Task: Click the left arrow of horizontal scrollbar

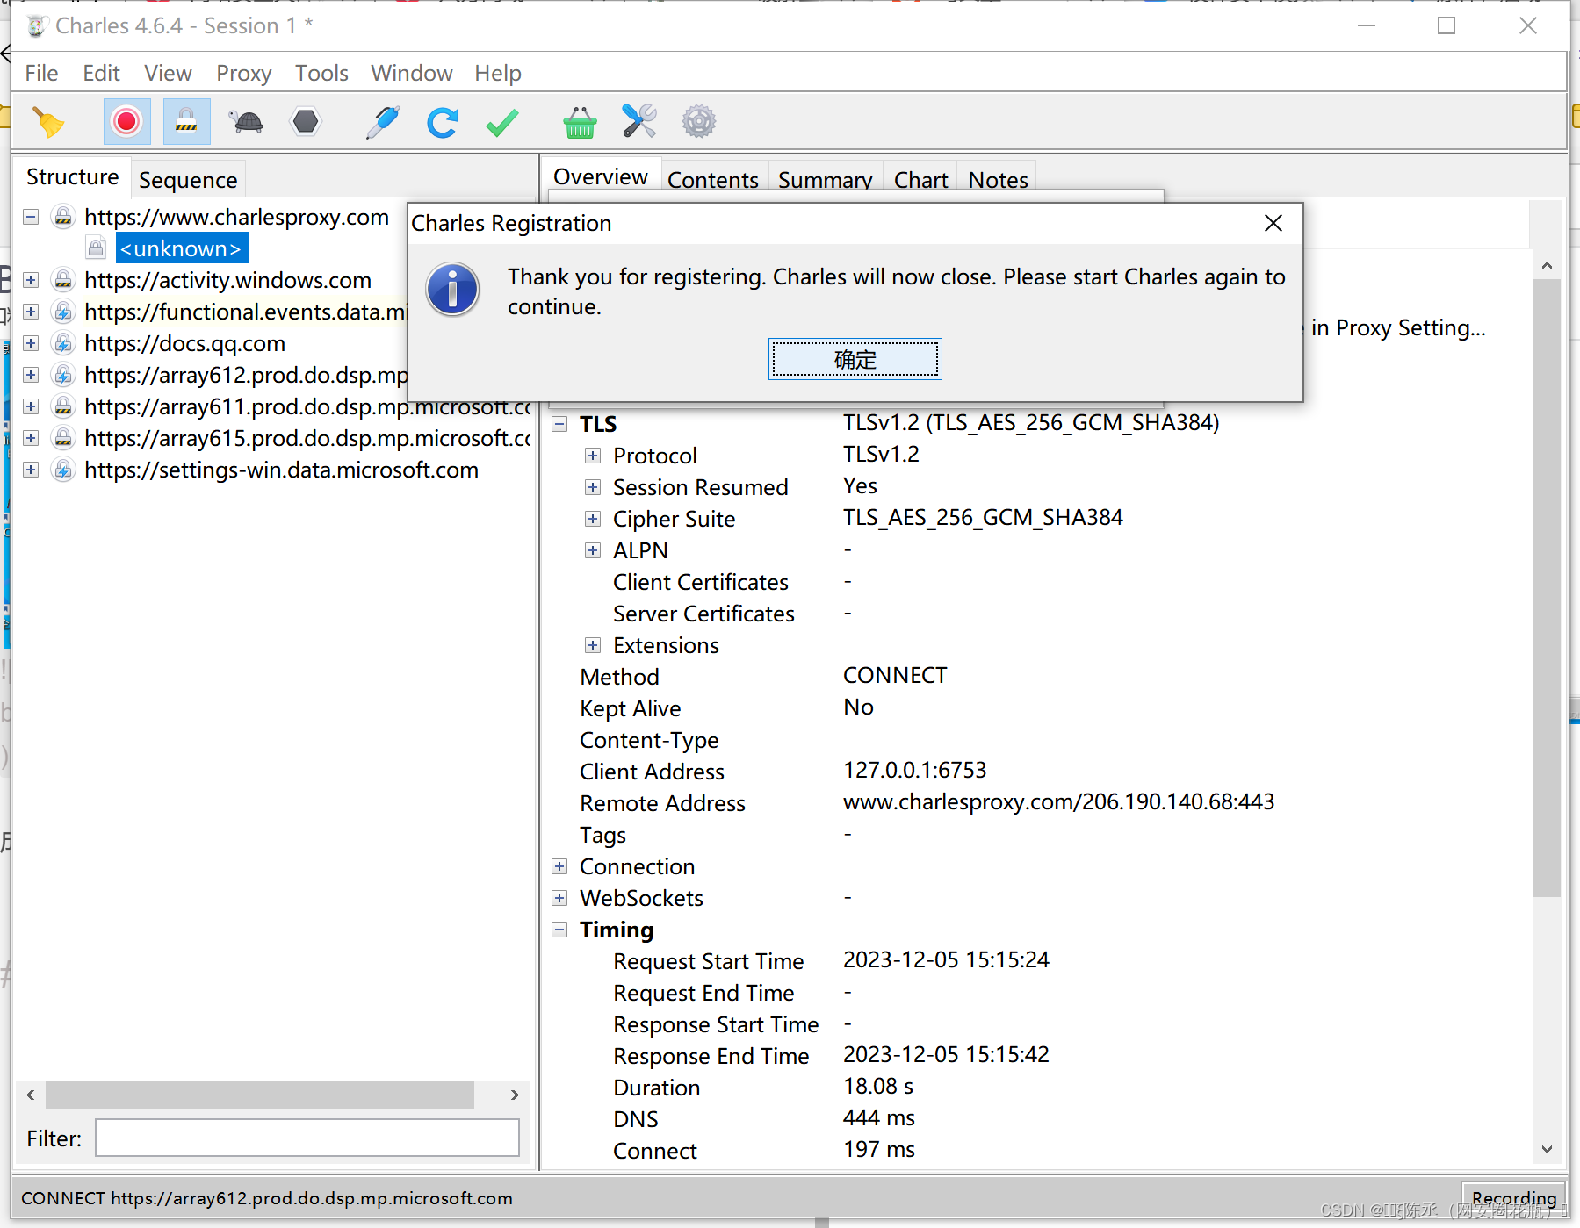Action: [x=31, y=1095]
